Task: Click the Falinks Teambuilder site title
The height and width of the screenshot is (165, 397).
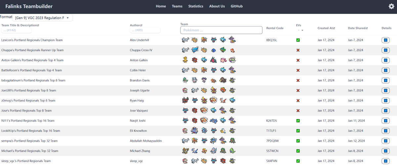Action: pos(29,6)
